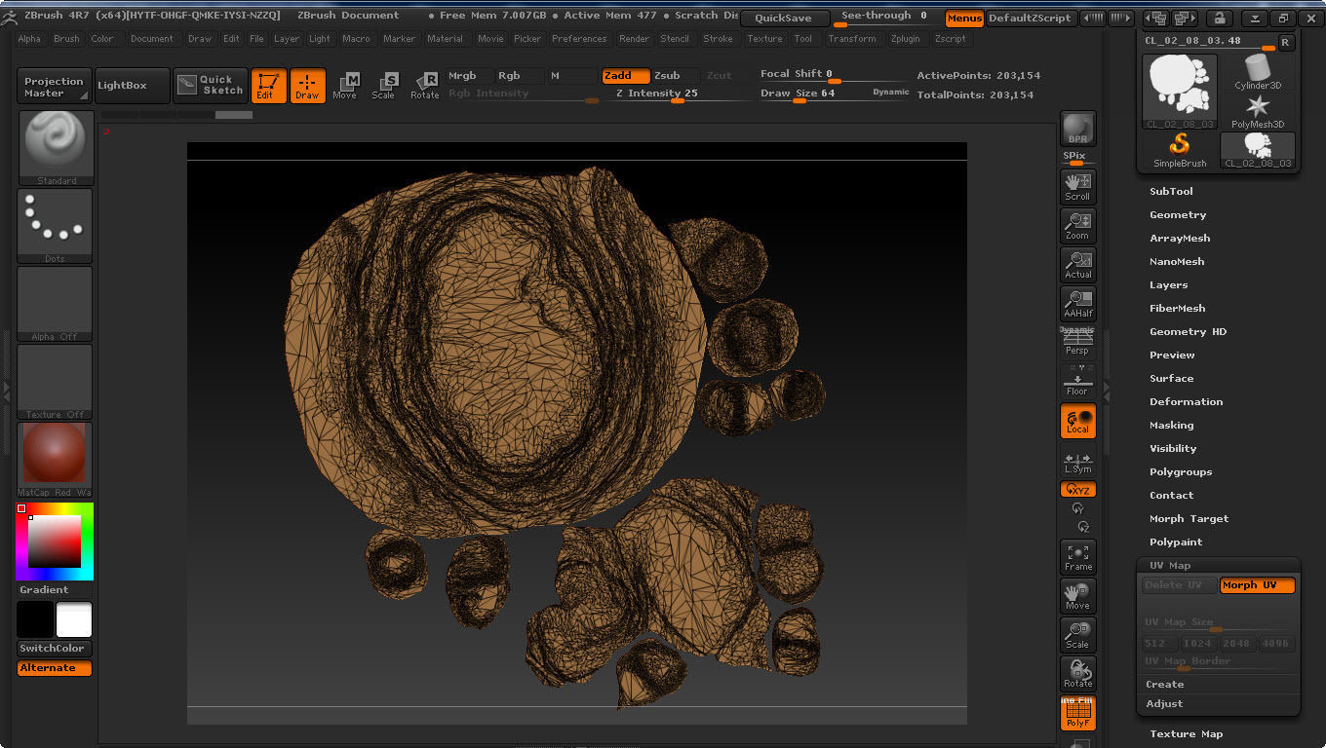1326x748 pixels.
Task: Open the Standard brush picker
Action: pos(56,148)
